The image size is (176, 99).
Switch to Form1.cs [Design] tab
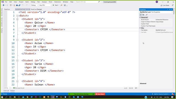point(36,9)
